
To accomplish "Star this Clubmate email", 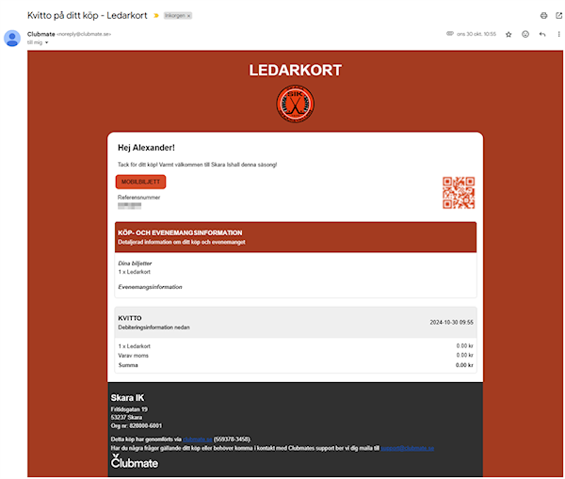I will coord(508,34).
